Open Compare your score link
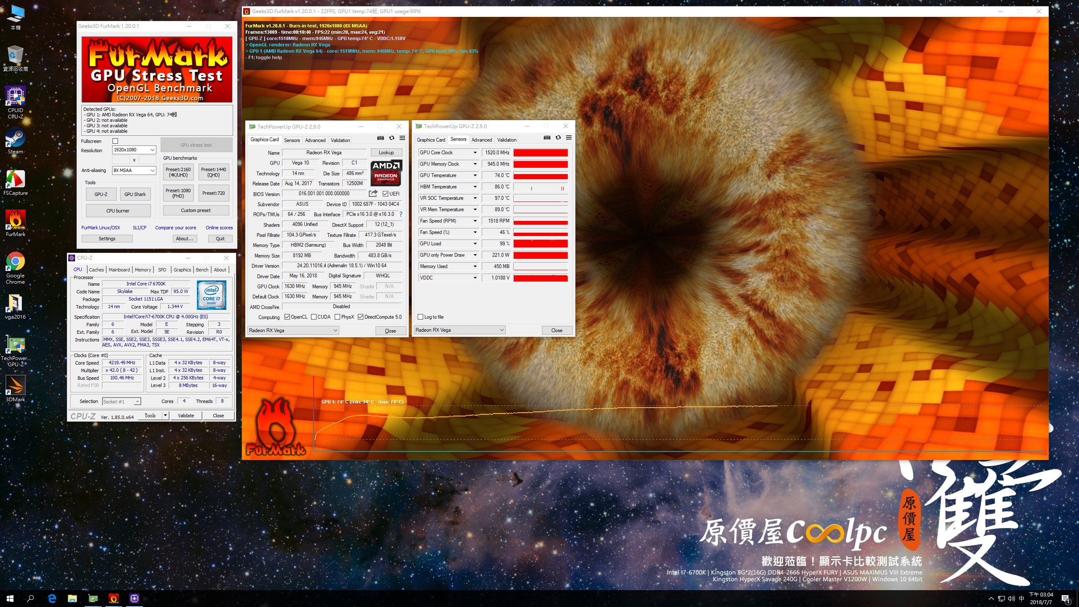The height and width of the screenshot is (607, 1079). pos(175,228)
